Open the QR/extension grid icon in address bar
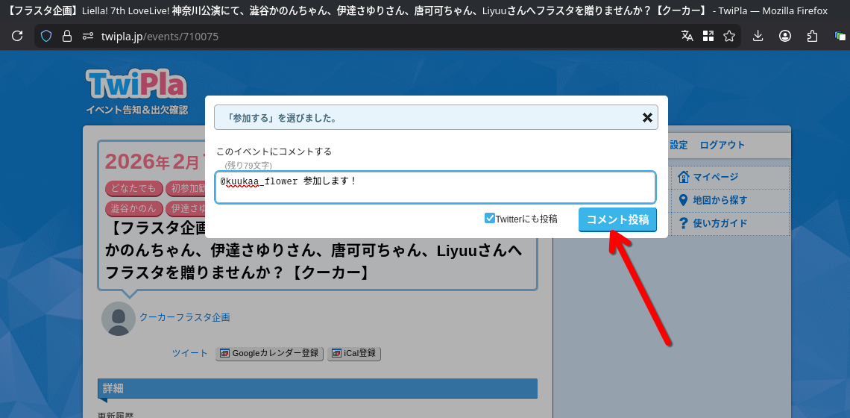The image size is (850, 418). click(708, 37)
